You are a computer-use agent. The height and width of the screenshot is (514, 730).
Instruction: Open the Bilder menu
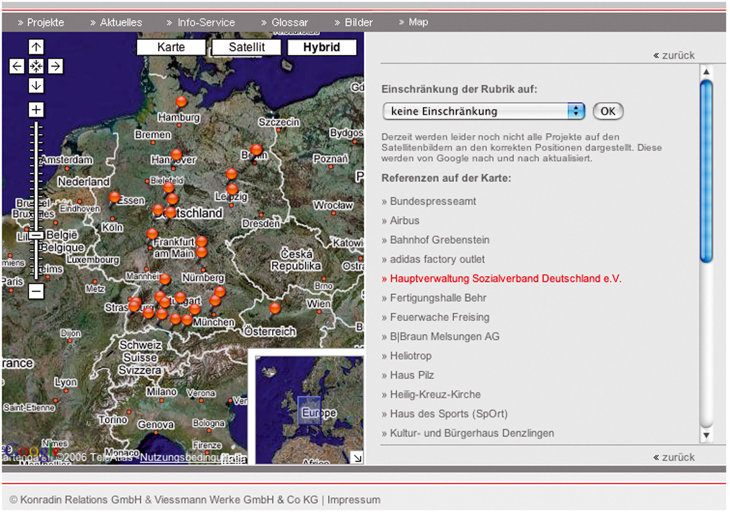pos(354,22)
